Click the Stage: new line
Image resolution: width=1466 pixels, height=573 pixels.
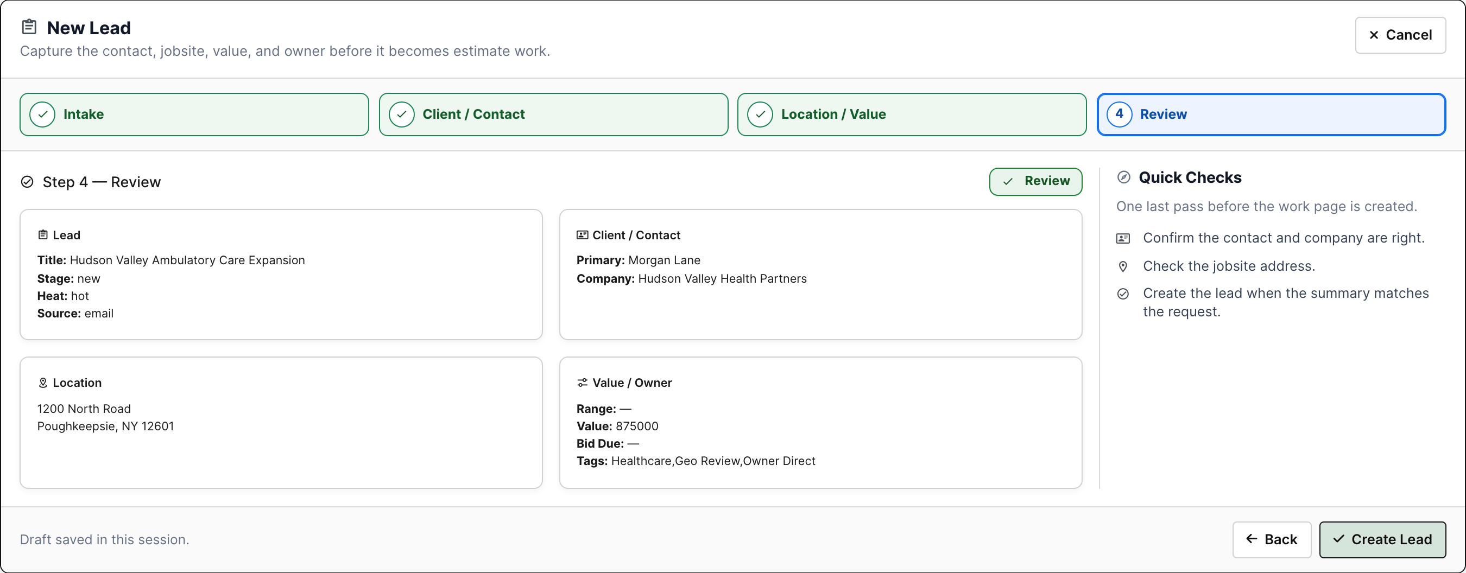[x=69, y=278]
